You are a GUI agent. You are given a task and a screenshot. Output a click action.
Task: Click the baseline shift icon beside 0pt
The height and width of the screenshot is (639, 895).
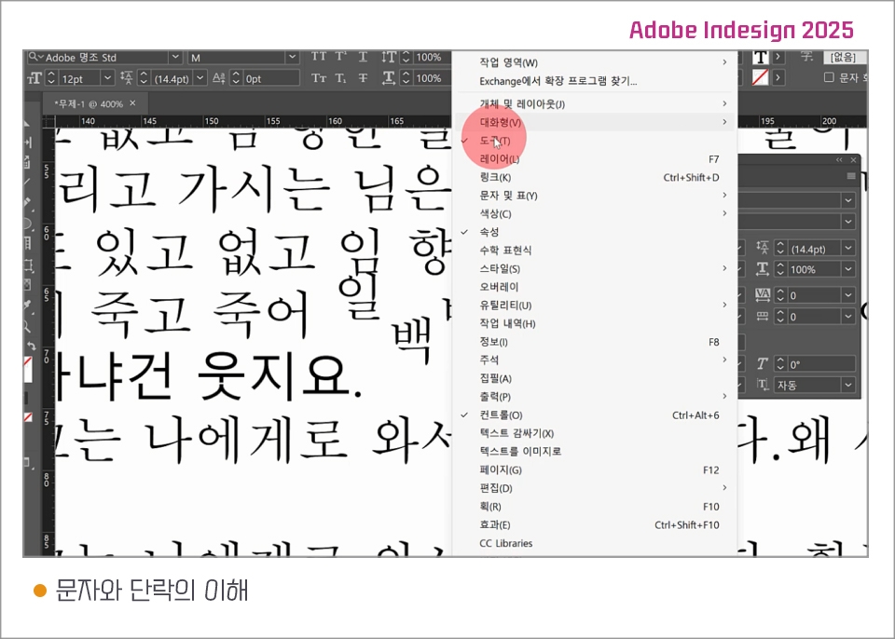(x=218, y=78)
